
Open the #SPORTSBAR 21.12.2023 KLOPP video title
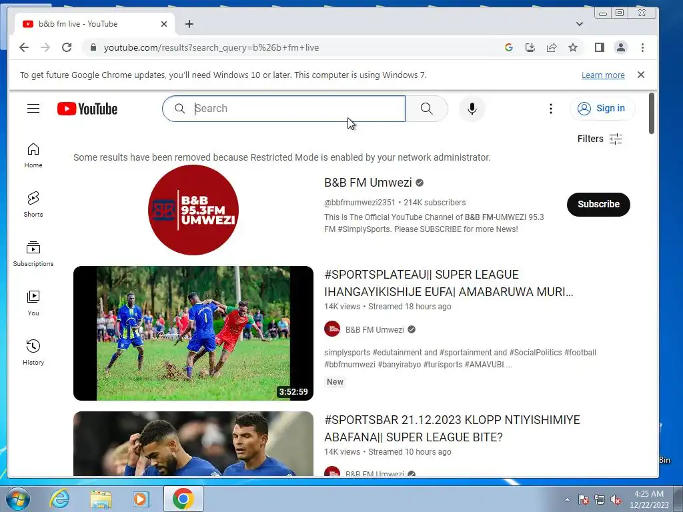point(452,429)
